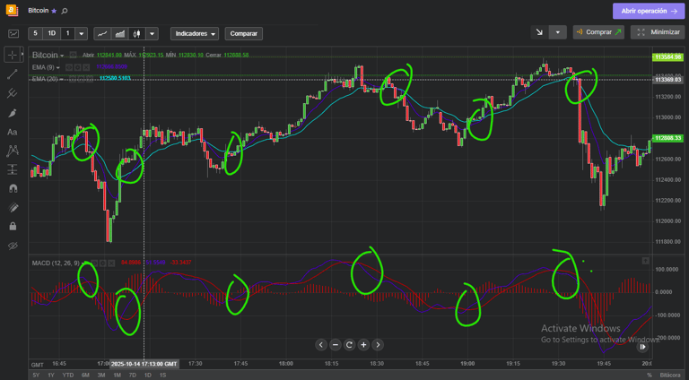689x380 pixels.
Task: Switch to line chart type
Action: [x=102, y=33]
